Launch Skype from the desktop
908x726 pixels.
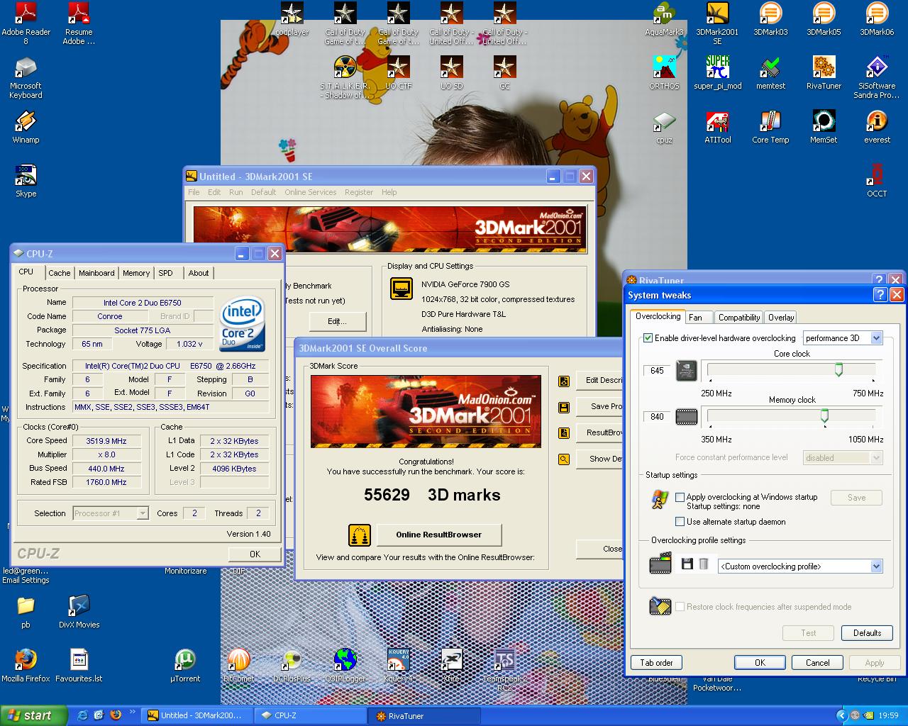click(26, 181)
